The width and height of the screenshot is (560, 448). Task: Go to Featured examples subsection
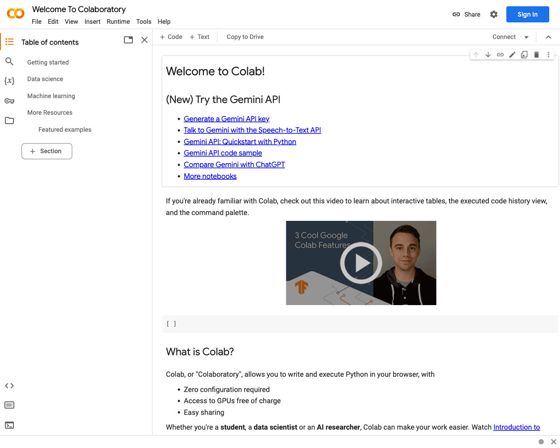pyautogui.click(x=65, y=129)
